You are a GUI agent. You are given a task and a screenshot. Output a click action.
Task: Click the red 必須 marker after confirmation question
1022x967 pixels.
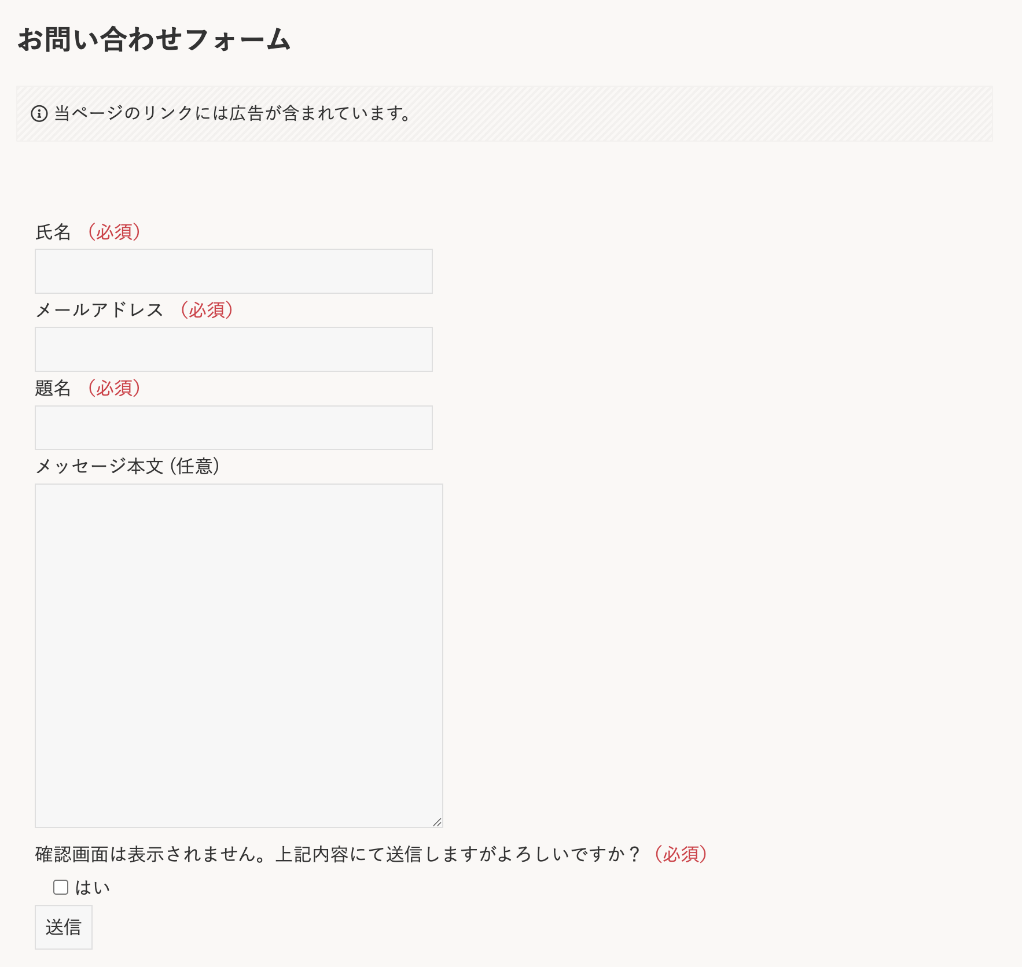click(681, 854)
